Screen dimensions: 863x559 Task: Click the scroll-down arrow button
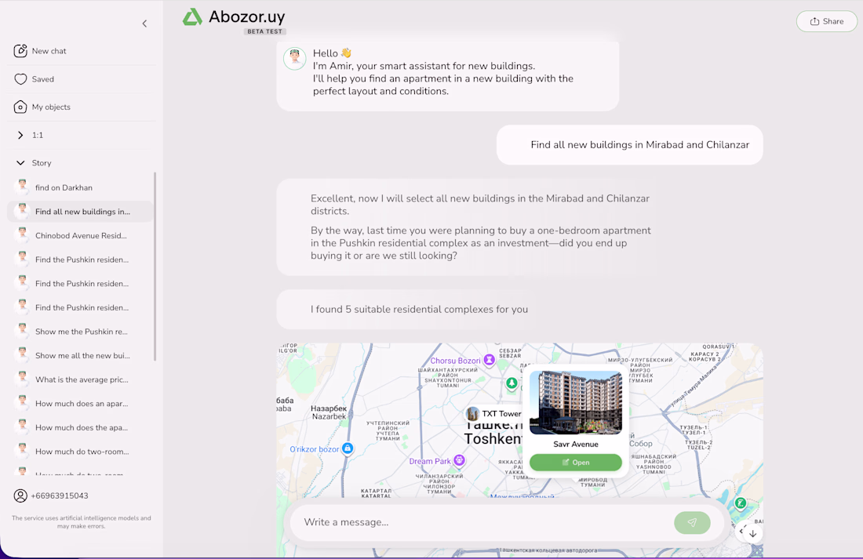(x=753, y=534)
